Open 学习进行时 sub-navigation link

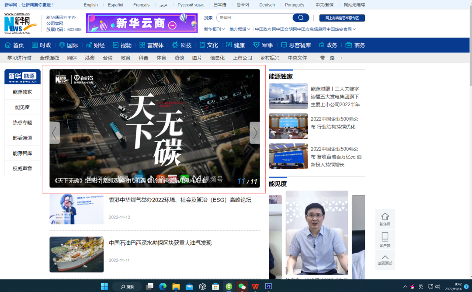[19, 58]
